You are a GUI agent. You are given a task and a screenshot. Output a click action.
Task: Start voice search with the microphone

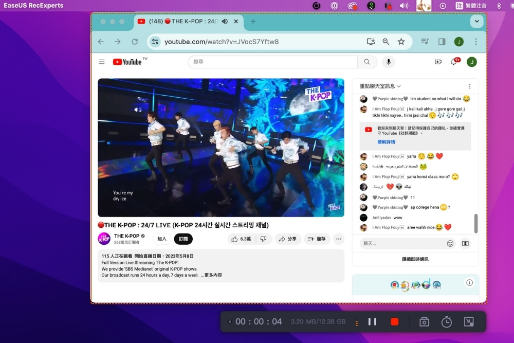pos(389,62)
